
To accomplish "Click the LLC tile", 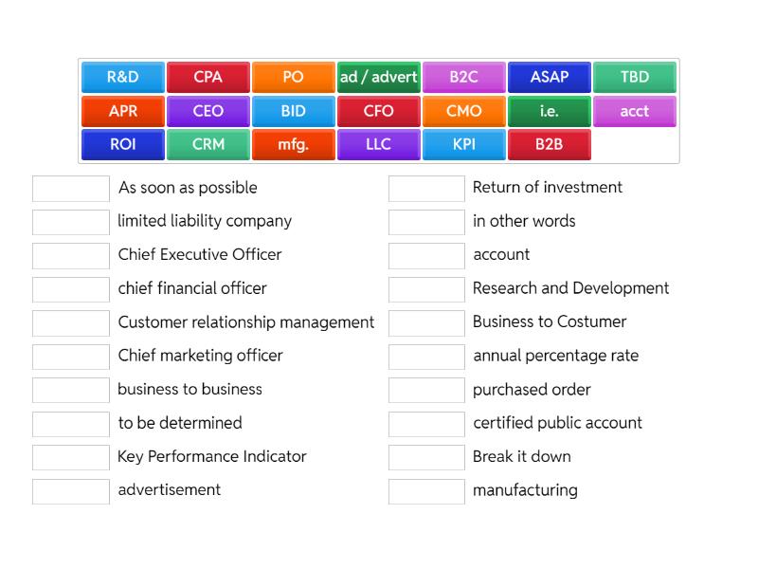I will click(378, 144).
